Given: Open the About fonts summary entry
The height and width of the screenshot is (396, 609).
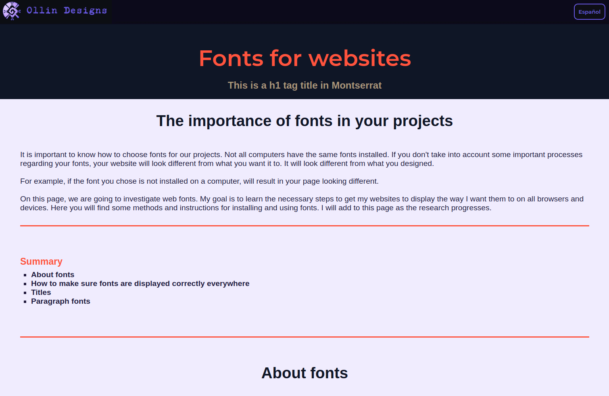Looking at the screenshot, I should click(52, 274).
